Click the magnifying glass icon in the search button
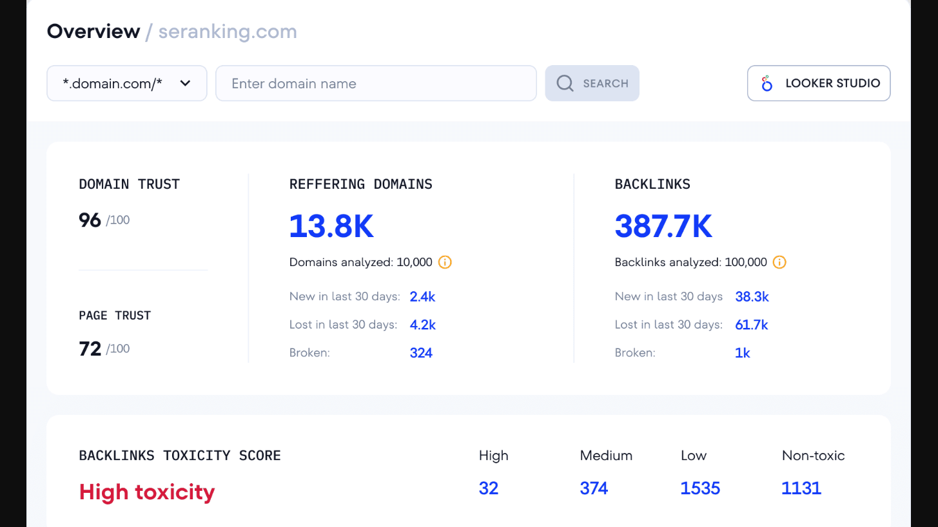Screen dimensions: 938x527 click(x=565, y=83)
